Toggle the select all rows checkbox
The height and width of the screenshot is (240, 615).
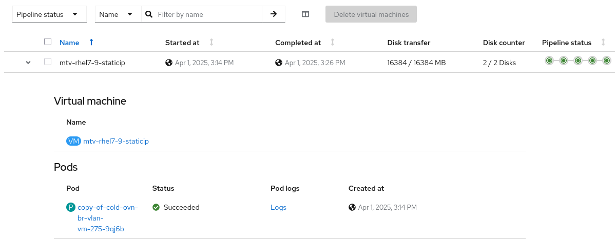[48, 42]
